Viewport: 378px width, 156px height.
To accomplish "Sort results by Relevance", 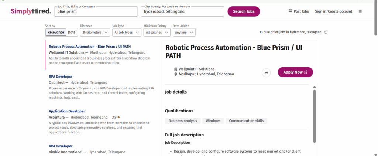I will click(56, 33).
